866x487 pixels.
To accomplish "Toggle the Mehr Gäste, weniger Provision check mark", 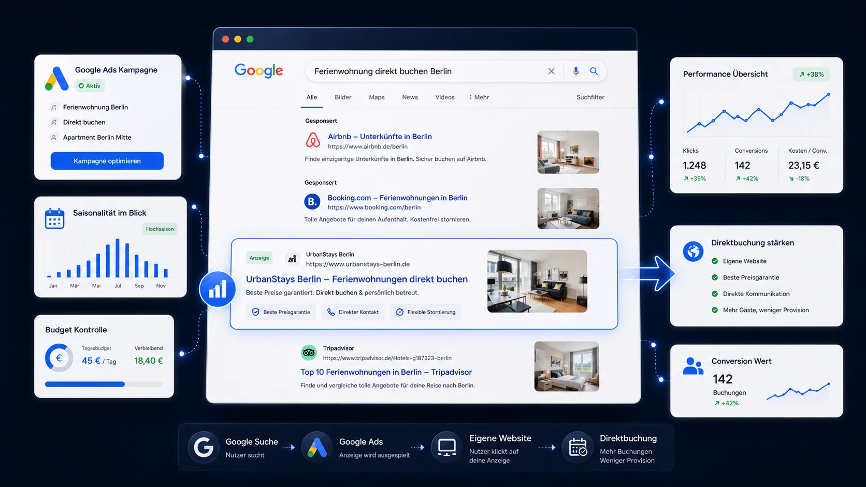I will 715,310.
